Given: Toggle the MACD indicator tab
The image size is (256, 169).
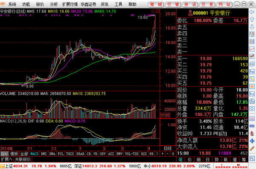Looking at the screenshot, I should click(35, 154).
